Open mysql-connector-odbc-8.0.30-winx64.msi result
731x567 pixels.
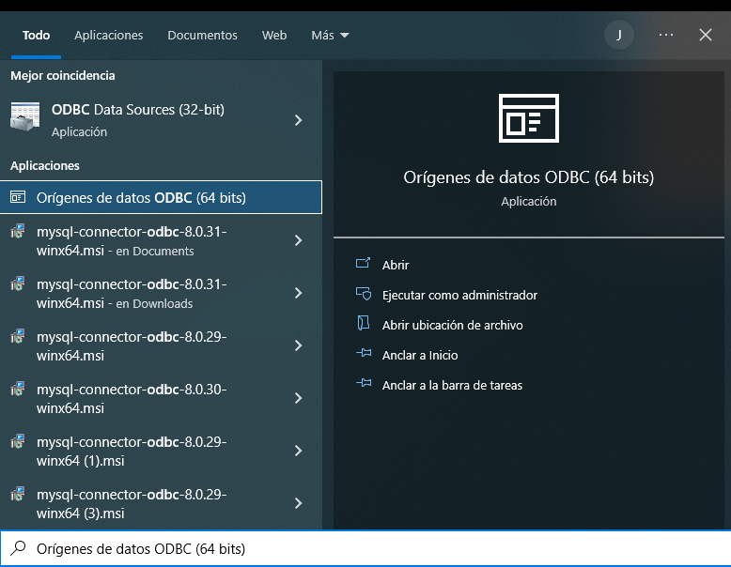pyautogui.click(x=161, y=398)
